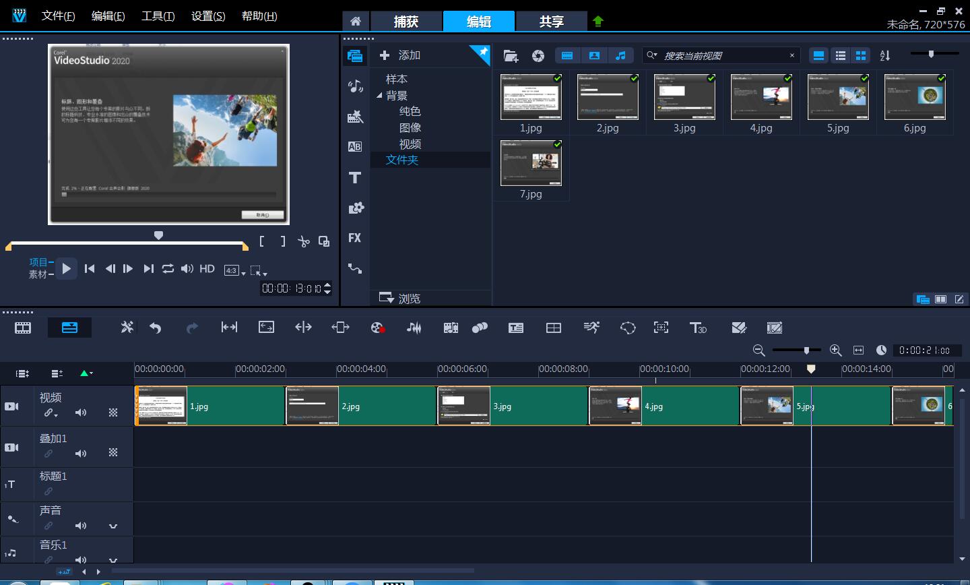Viewport: 970px width, 585px height.
Task: Open the Sound library panel icon
Action: click(355, 86)
